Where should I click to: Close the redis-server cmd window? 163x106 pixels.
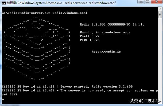157,2
